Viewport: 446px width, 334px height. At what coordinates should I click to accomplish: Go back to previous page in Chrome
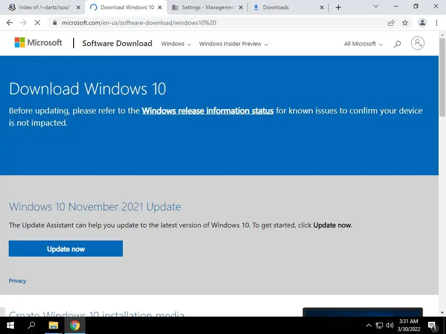(10, 23)
